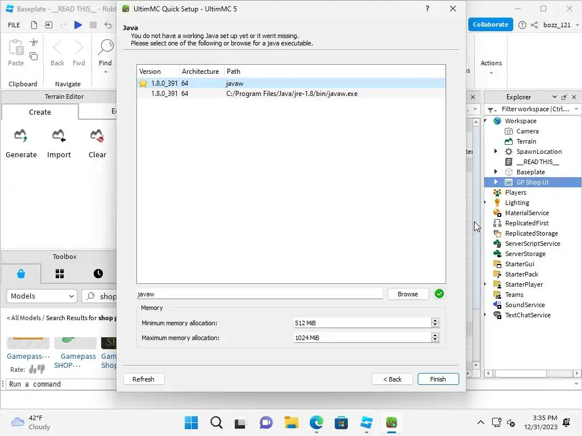Open Microsoft Edge from the taskbar
Image resolution: width=582 pixels, height=436 pixels.
tap(316, 422)
